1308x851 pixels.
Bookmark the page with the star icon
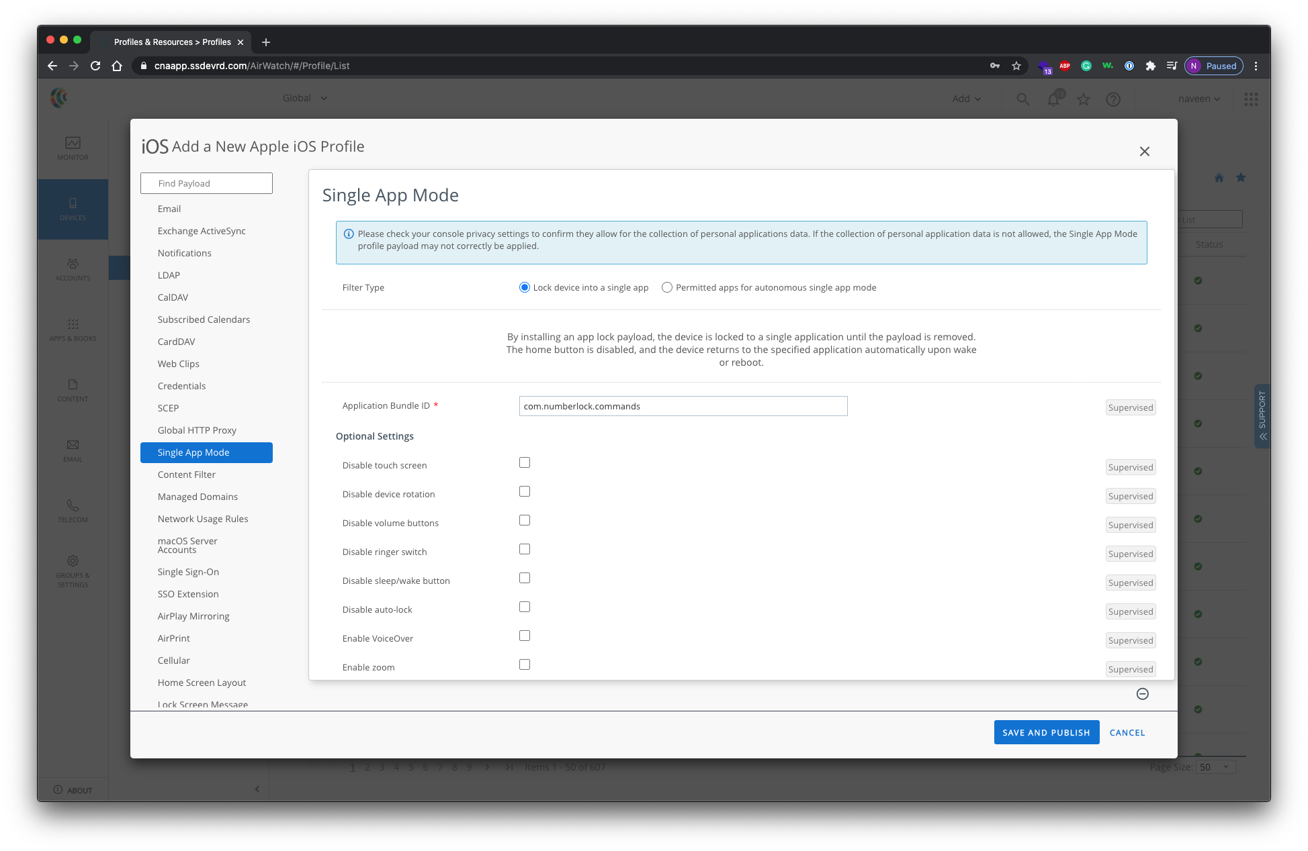[1016, 66]
